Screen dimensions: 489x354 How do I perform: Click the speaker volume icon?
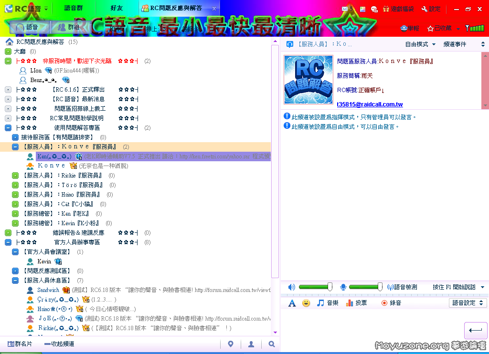click(x=291, y=287)
